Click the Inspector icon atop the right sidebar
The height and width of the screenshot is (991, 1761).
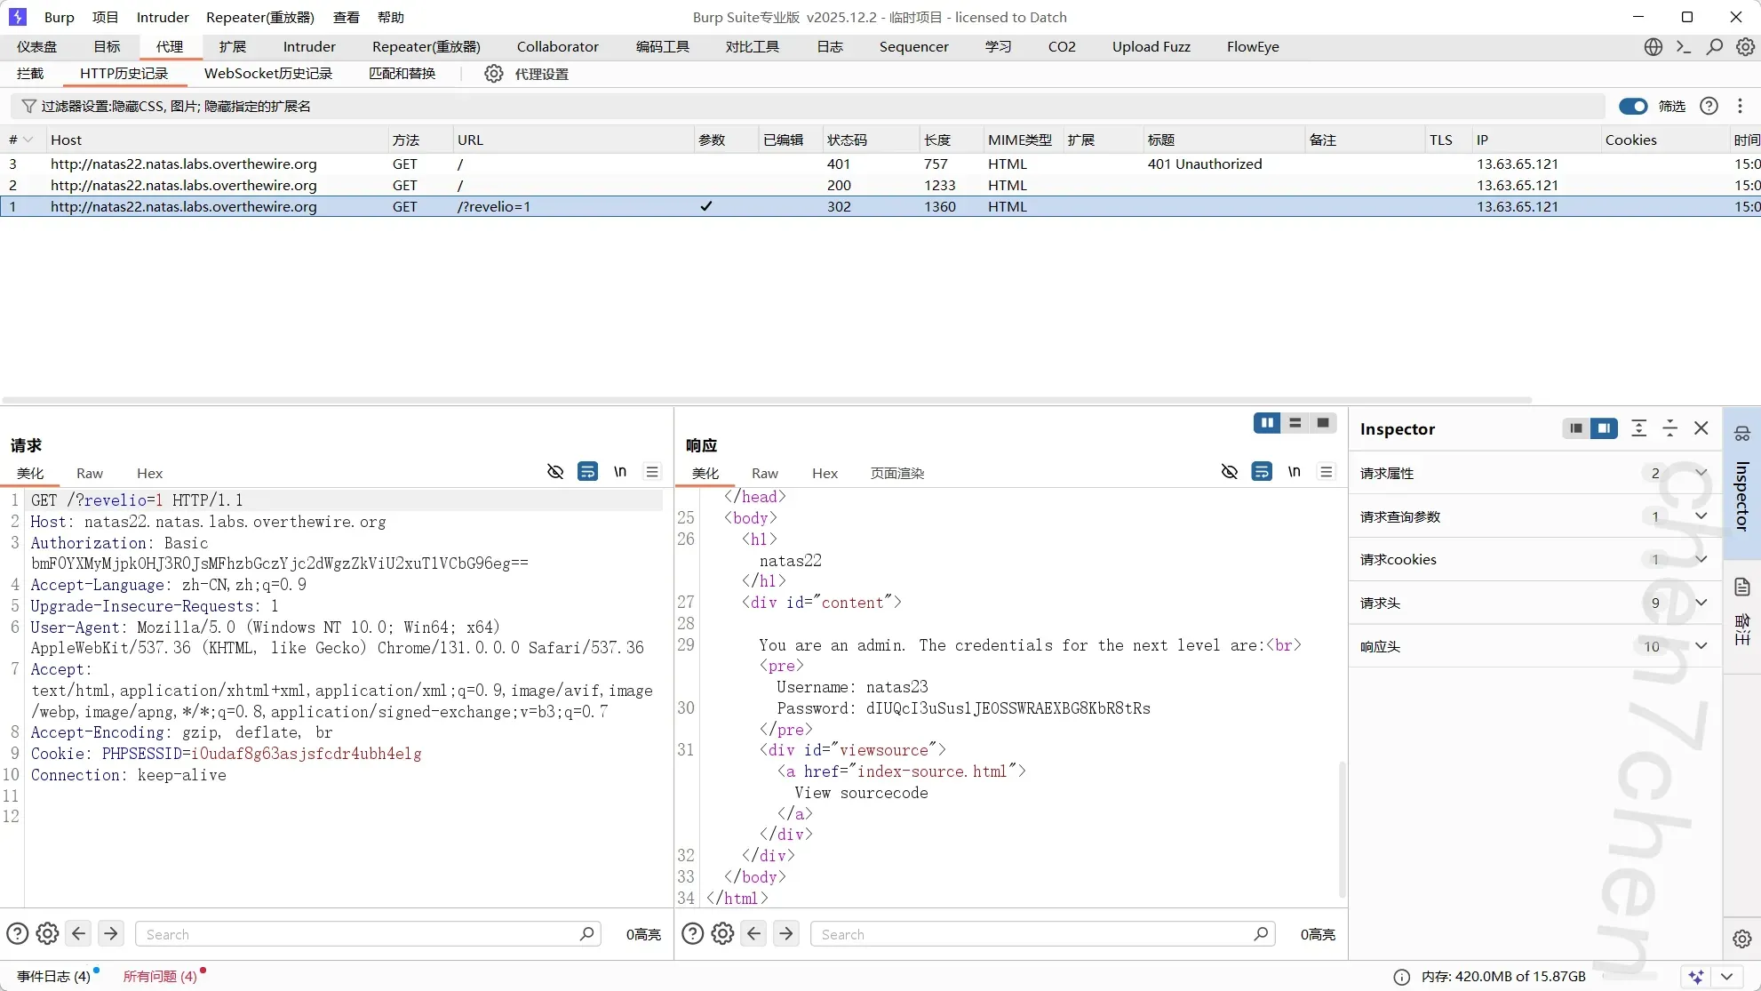coord(1742,434)
